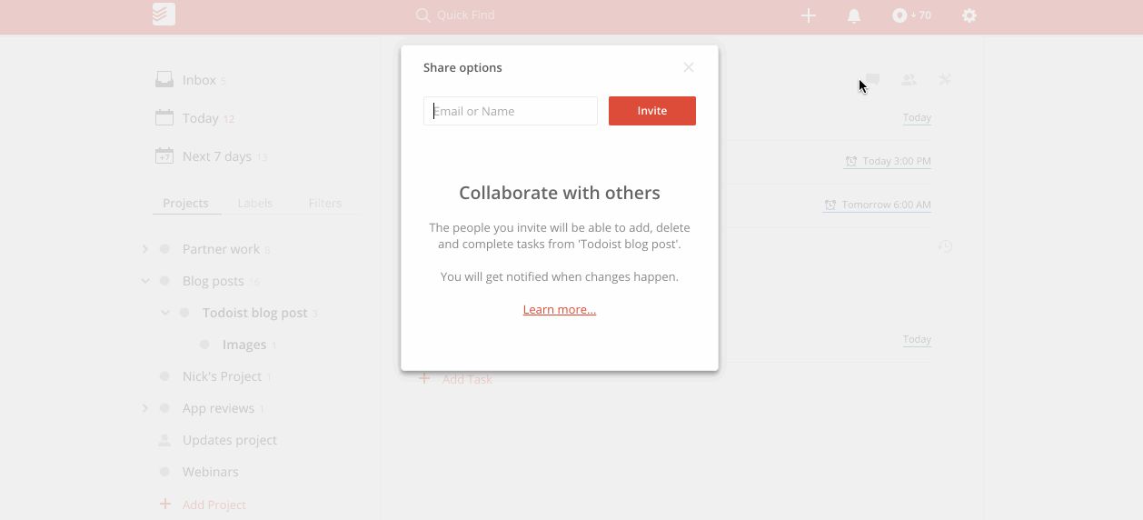Viewport: 1143px width, 520px height.
Task: Click the shared person icon for Updates project
Action: pos(164,440)
